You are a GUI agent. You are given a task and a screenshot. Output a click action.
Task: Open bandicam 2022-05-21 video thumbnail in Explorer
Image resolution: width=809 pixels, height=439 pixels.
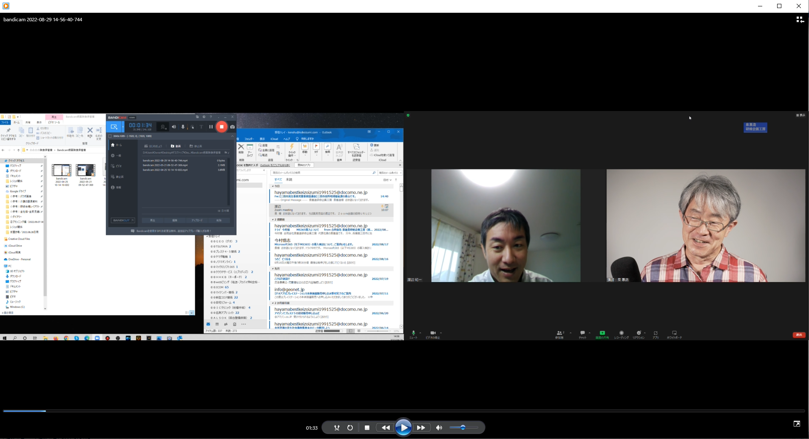click(x=85, y=171)
